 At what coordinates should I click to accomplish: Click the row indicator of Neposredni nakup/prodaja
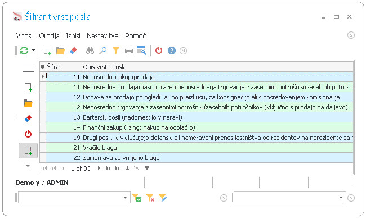click(43, 77)
